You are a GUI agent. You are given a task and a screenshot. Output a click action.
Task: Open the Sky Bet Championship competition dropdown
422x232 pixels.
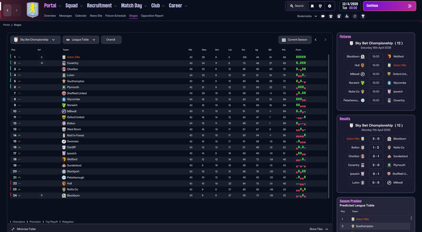click(35, 40)
